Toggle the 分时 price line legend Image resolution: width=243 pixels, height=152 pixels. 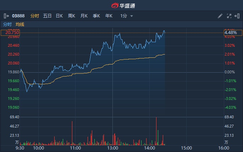[x=7, y=24]
